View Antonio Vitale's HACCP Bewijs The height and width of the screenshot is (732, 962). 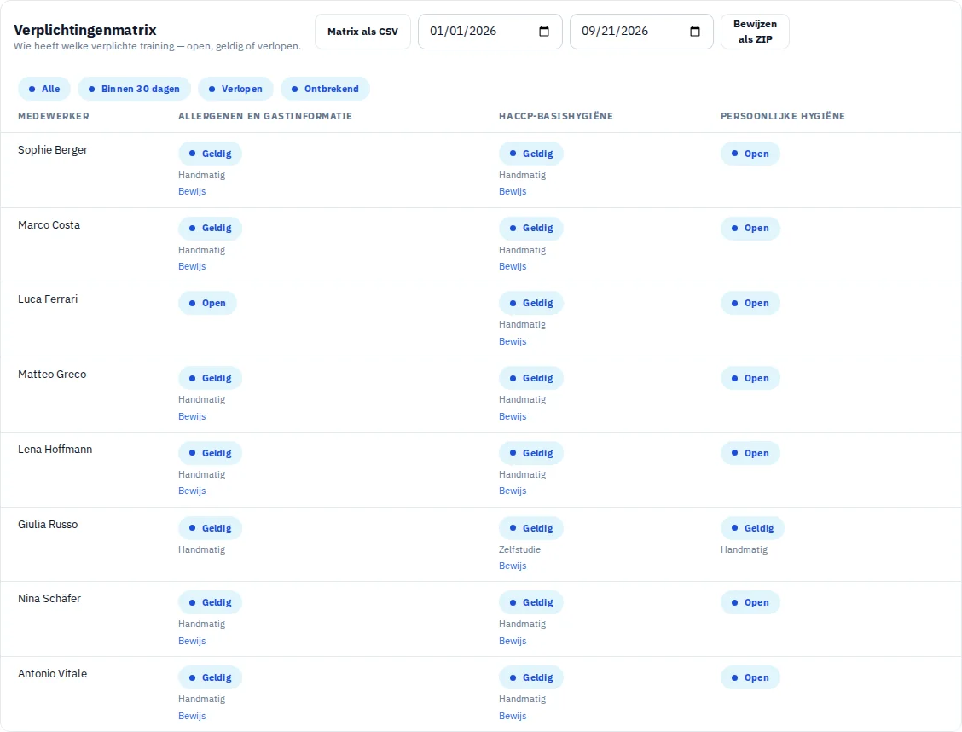[x=513, y=716]
